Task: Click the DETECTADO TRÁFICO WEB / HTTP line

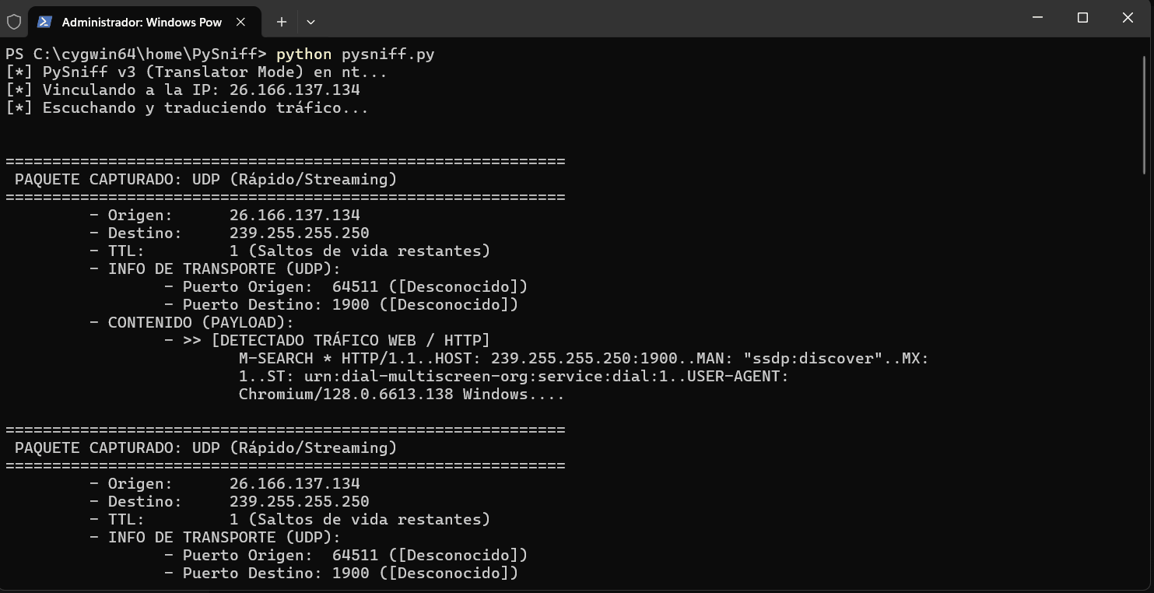Action: tap(327, 341)
